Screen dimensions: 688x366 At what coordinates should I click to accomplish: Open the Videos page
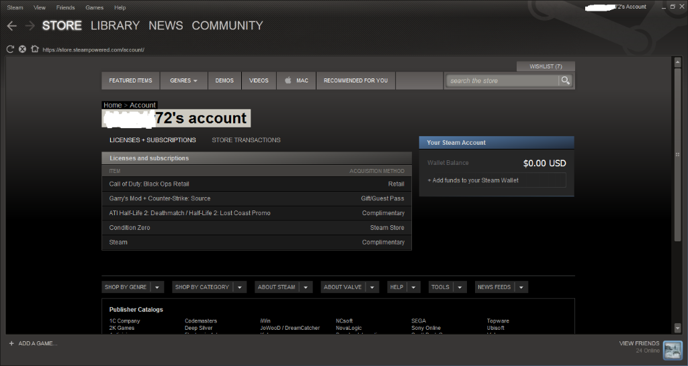click(x=259, y=80)
